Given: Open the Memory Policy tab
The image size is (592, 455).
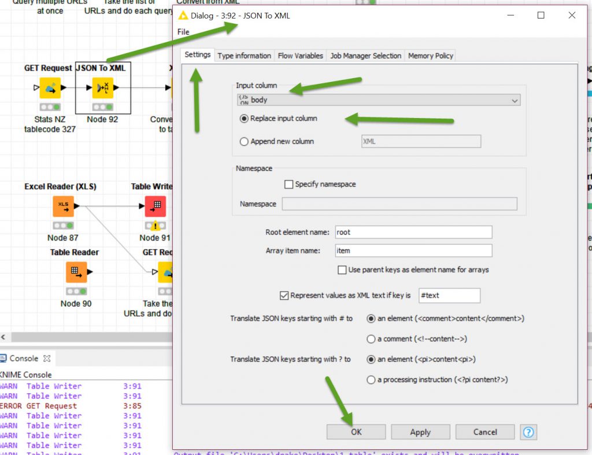Looking at the screenshot, I should pyautogui.click(x=430, y=56).
